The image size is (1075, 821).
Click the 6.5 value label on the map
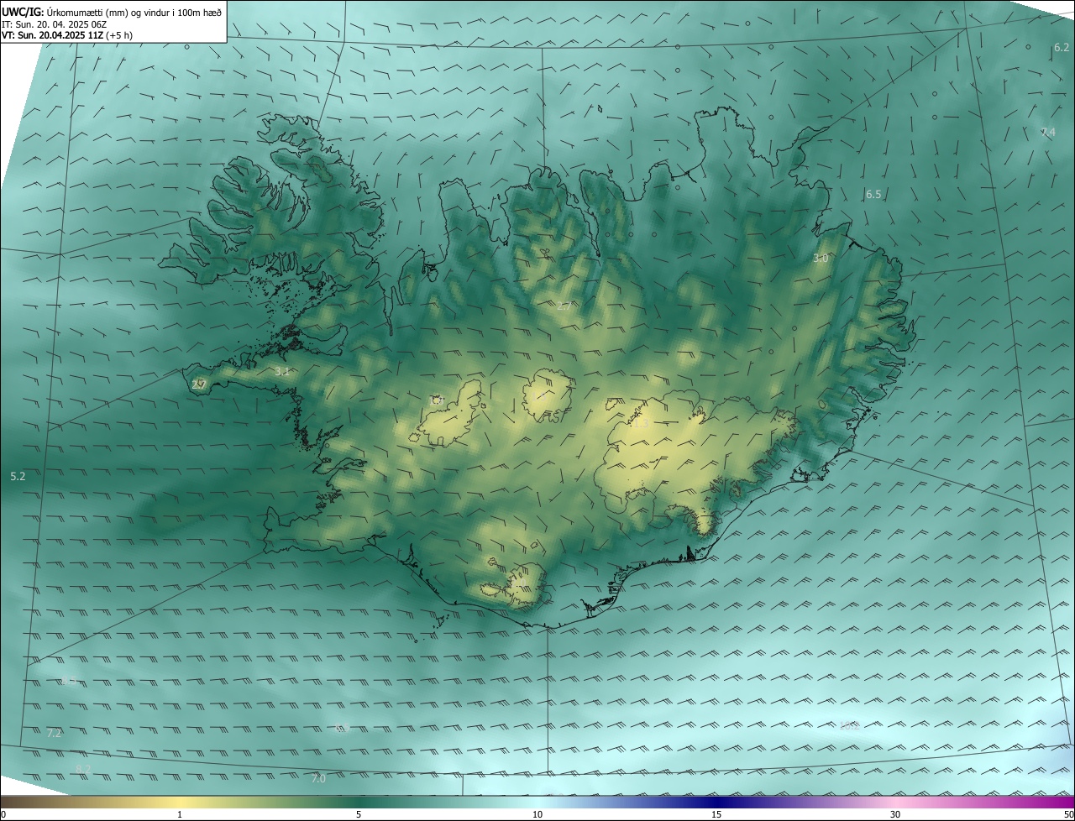tap(873, 194)
